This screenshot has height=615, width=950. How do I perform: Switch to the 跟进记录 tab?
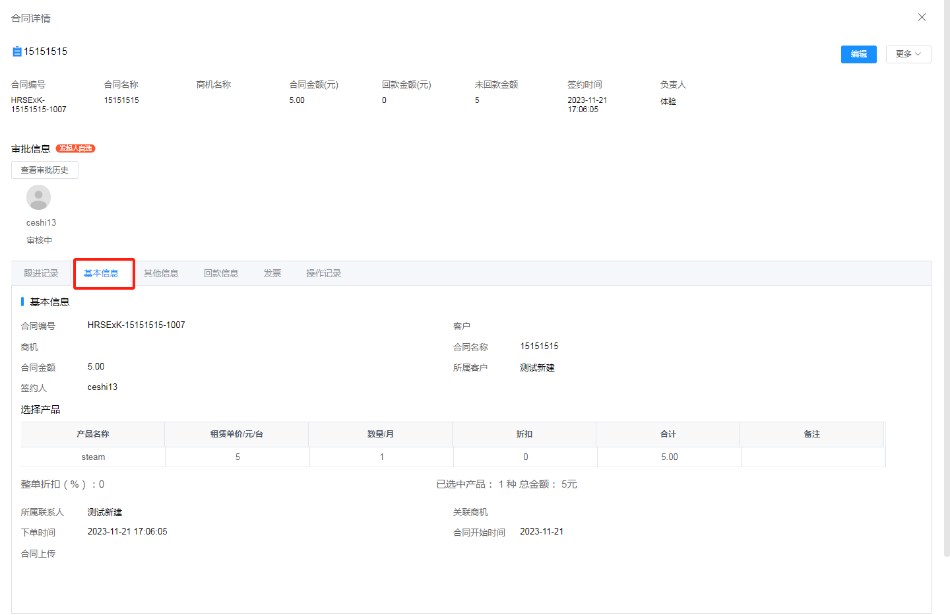41,273
